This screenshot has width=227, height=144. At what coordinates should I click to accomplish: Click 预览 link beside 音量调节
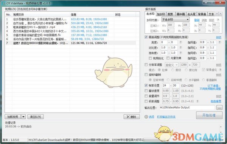coord(219,96)
